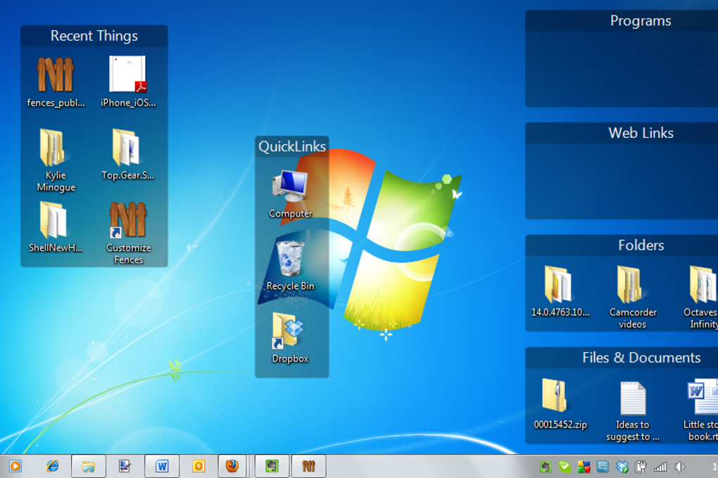Click the Folders fence title
718x478 pixels.
tap(641, 245)
